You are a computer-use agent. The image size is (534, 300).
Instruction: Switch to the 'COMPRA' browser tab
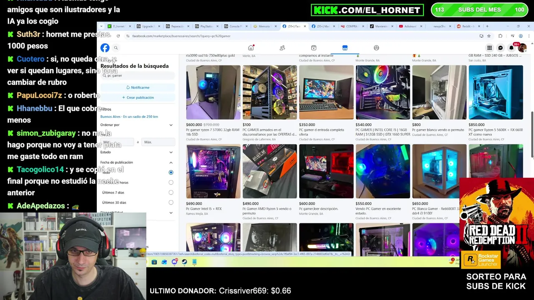click(352, 26)
